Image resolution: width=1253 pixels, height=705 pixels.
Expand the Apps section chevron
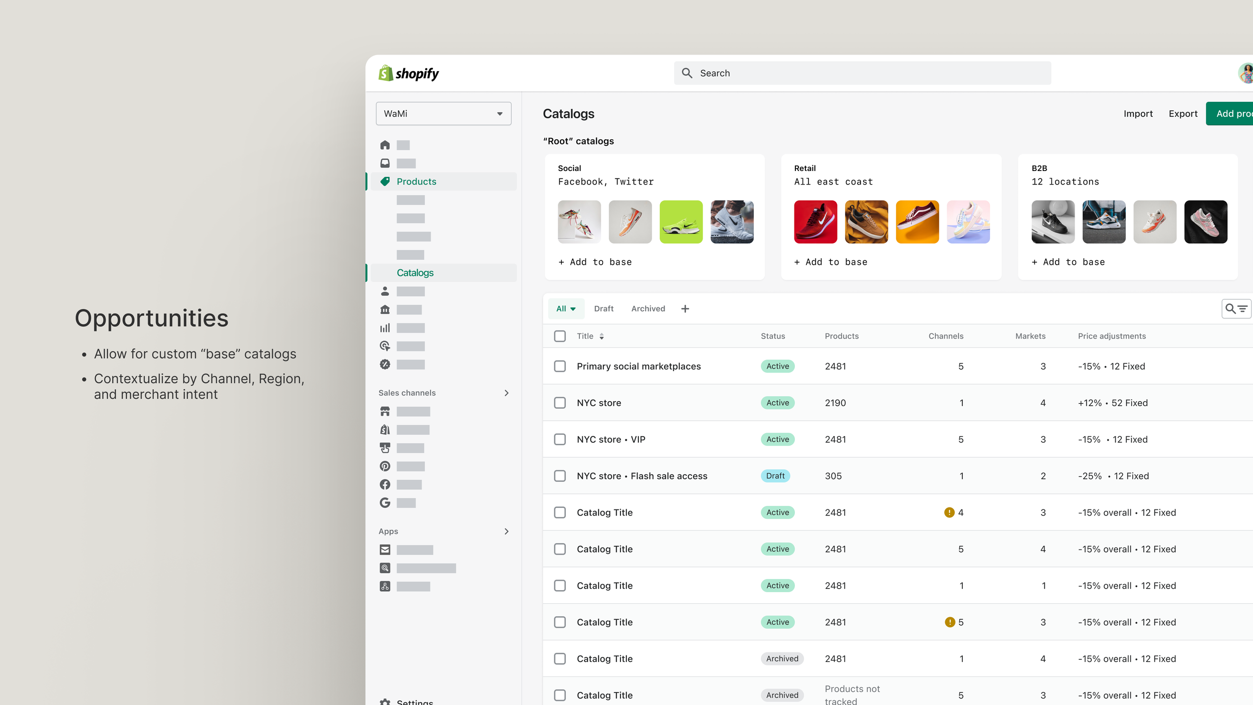[x=506, y=531]
